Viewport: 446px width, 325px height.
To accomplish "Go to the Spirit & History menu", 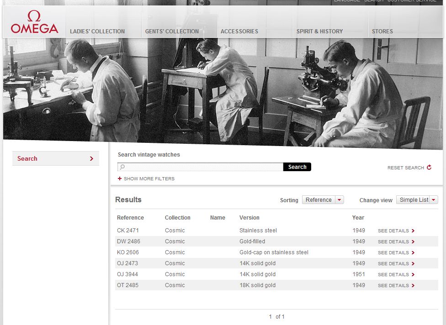I will [x=319, y=31].
